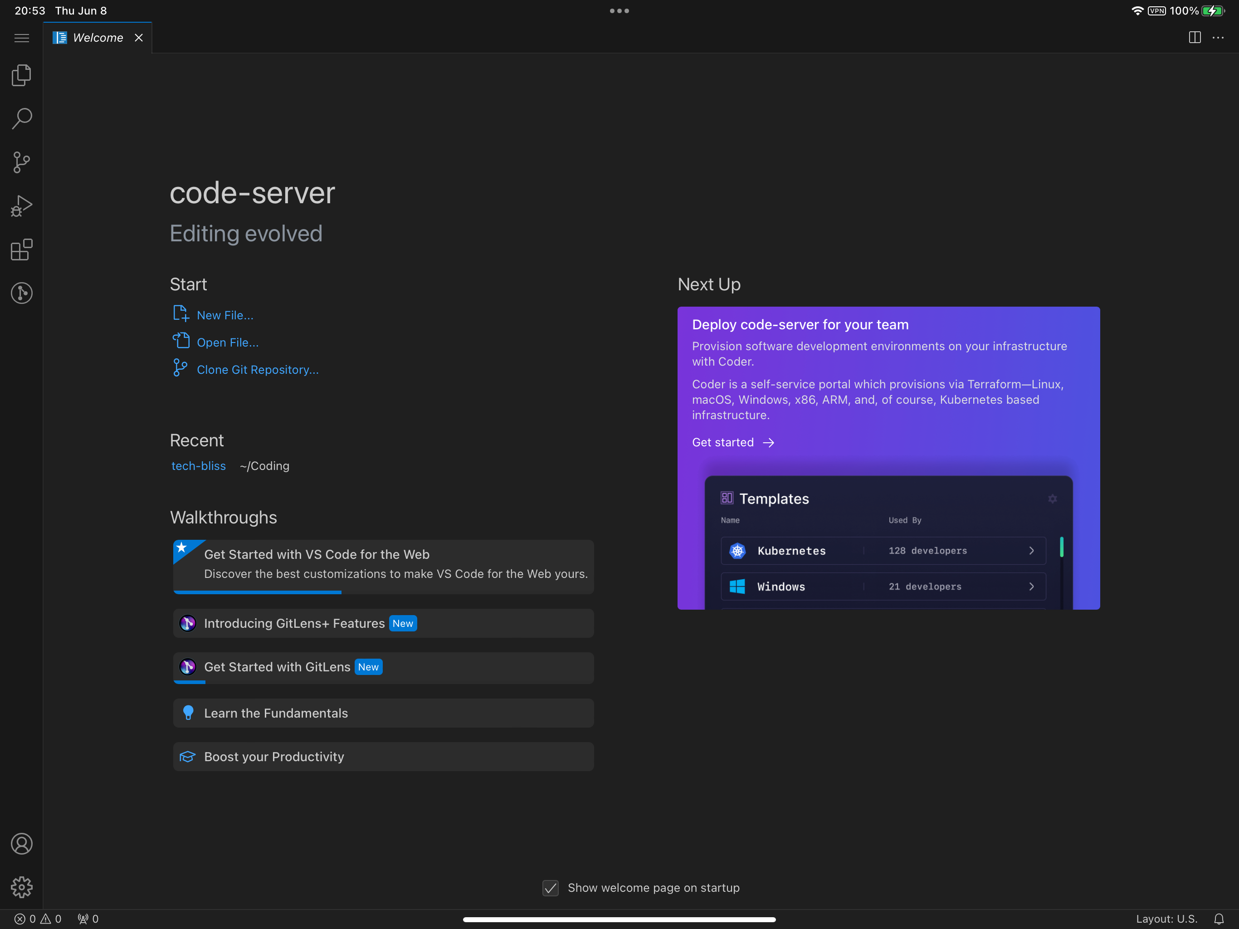Open the hamburger application menu

coord(21,38)
